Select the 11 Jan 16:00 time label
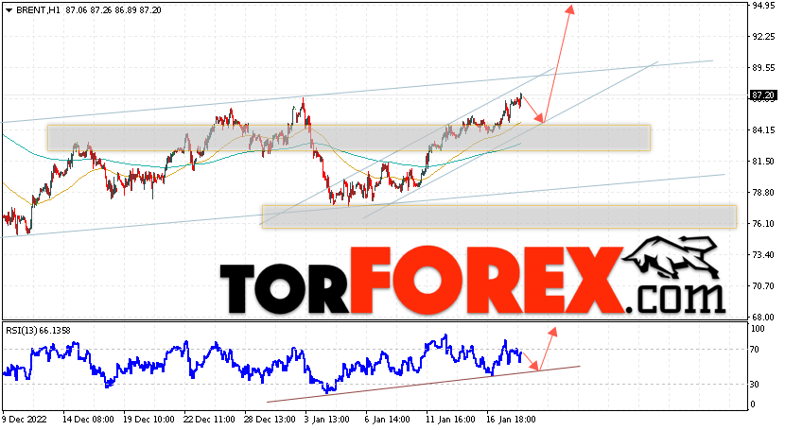Image resolution: width=785 pixels, height=430 pixels. click(x=450, y=419)
